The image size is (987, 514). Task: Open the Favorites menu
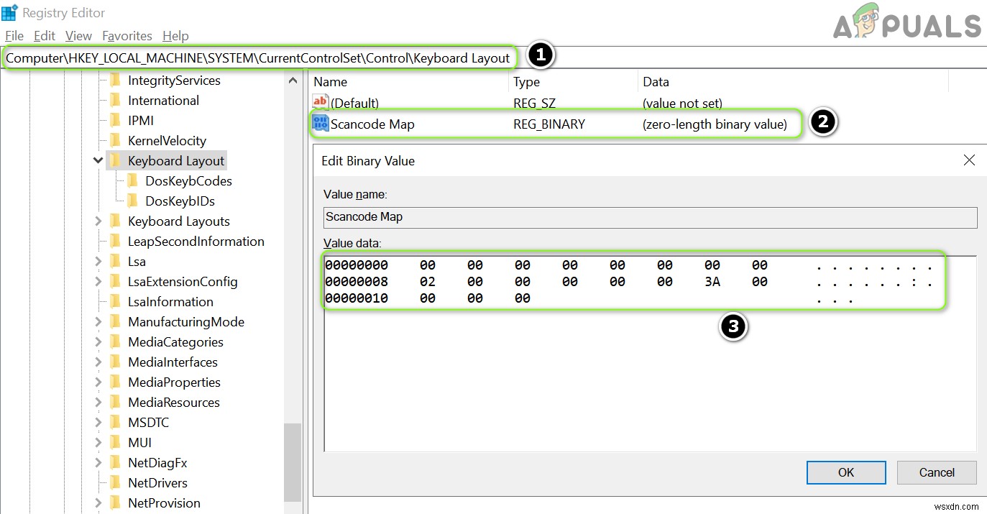(127, 36)
